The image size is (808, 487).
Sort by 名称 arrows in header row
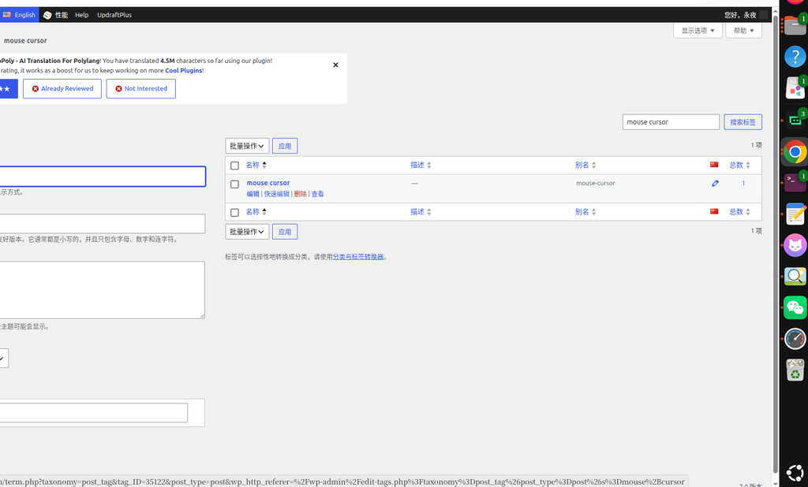[264, 165]
